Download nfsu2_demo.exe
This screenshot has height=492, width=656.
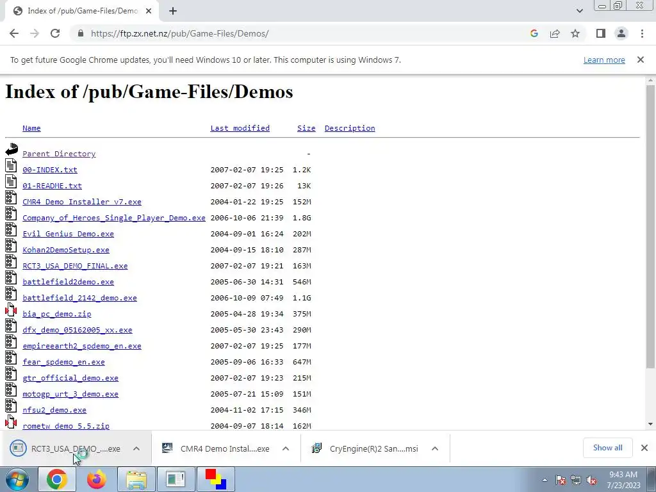[x=54, y=410]
